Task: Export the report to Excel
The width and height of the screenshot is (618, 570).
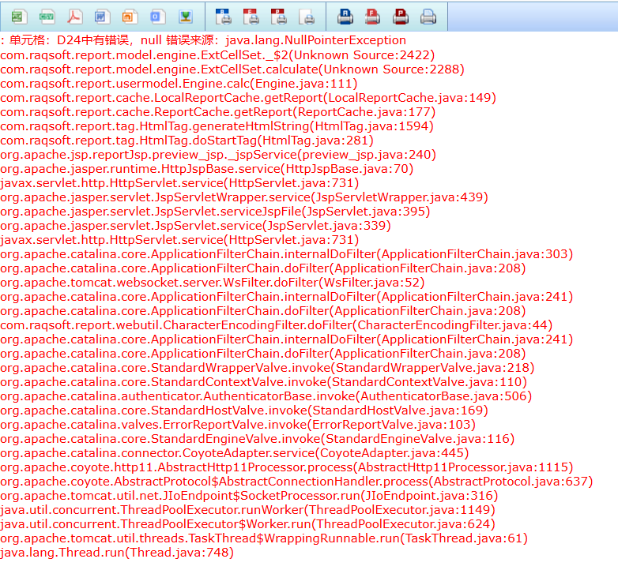Action: pos(18,17)
